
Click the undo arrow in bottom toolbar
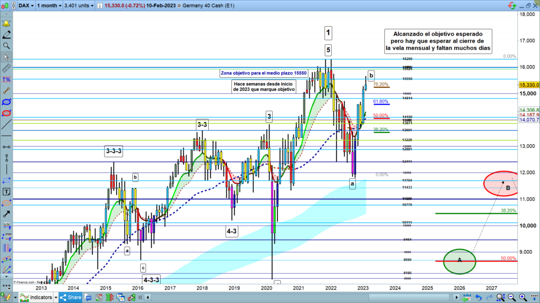click(477, 297)
